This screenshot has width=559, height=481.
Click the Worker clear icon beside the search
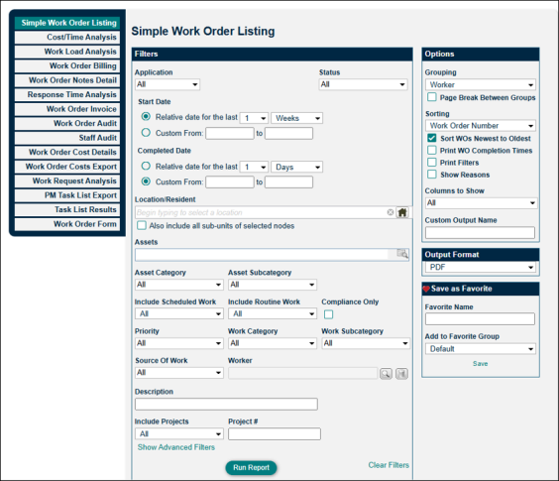pyautogui.click(x=401, y=374)
